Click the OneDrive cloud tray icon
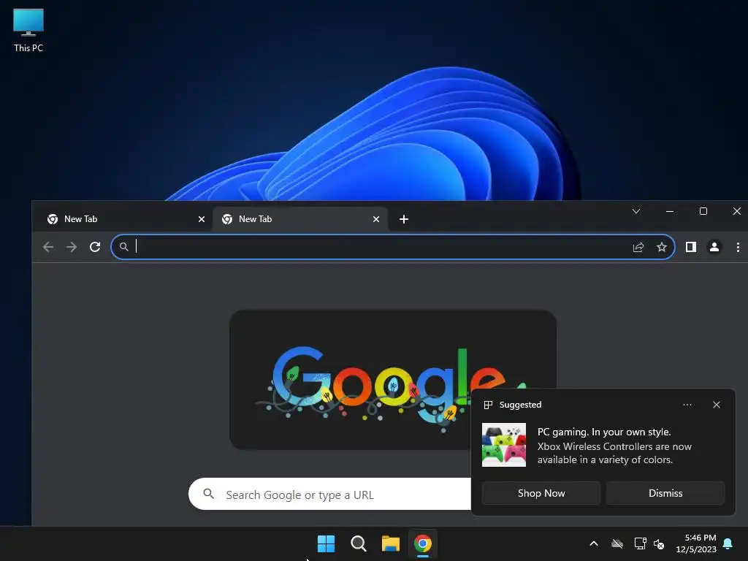Screen dimensions: 748x561 tap(617, 543)
